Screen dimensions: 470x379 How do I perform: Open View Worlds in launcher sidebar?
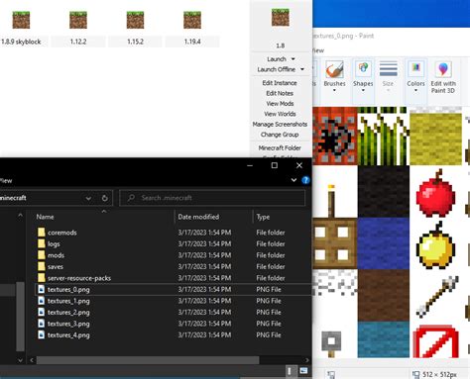click(x=280, y=114)
